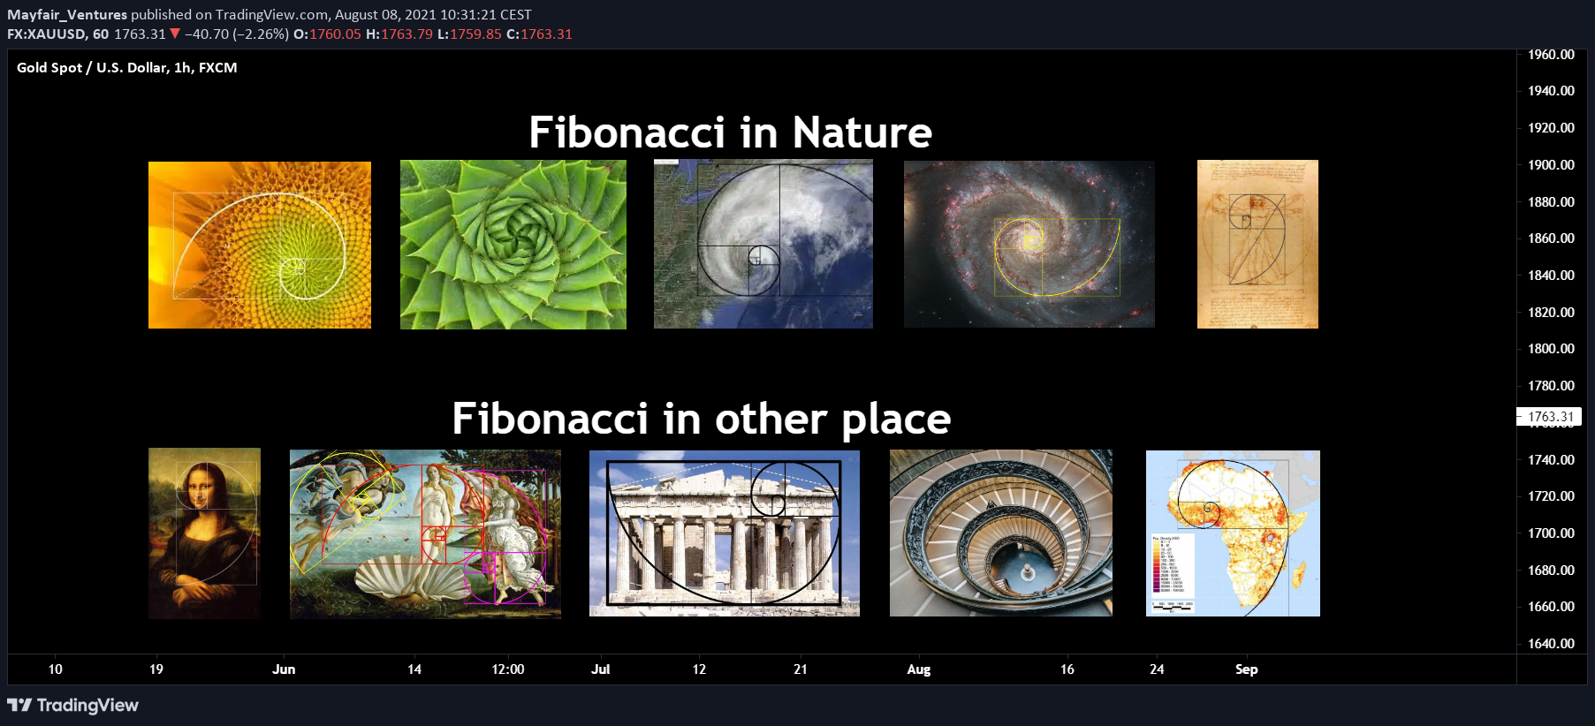1595x726 pixels.
Task: Click the TradingView logo at bottom left
Action: (72, 705)
